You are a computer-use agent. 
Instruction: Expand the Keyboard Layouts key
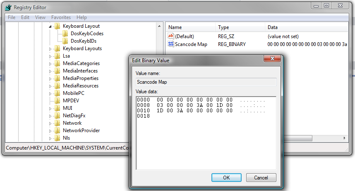click(x=50, y=49)
